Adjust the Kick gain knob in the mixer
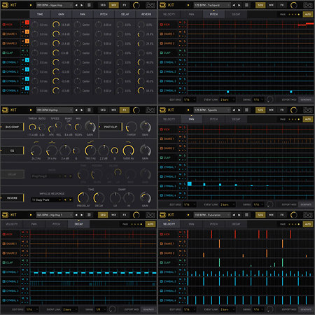Image resolution: width=315 pixels, height=315 pixels. click(56, 24)
